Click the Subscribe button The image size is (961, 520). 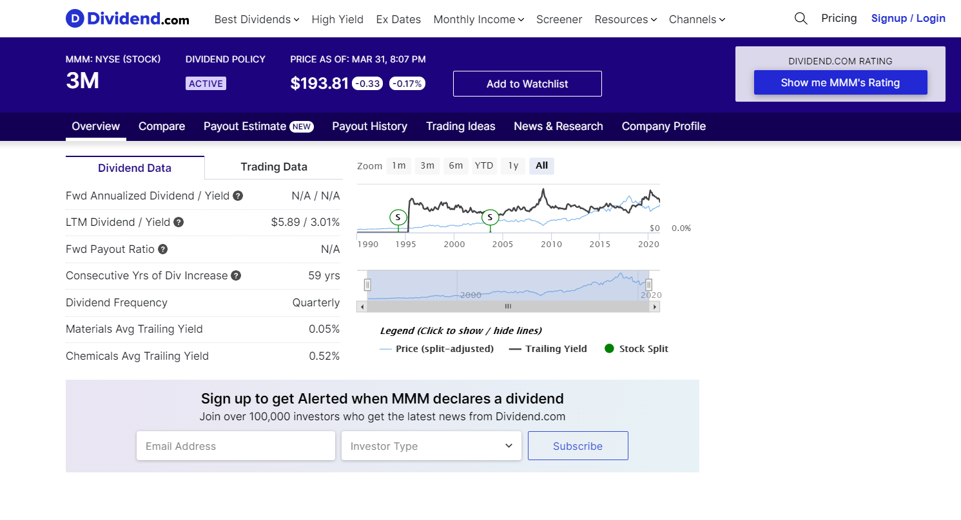point(578,446)
